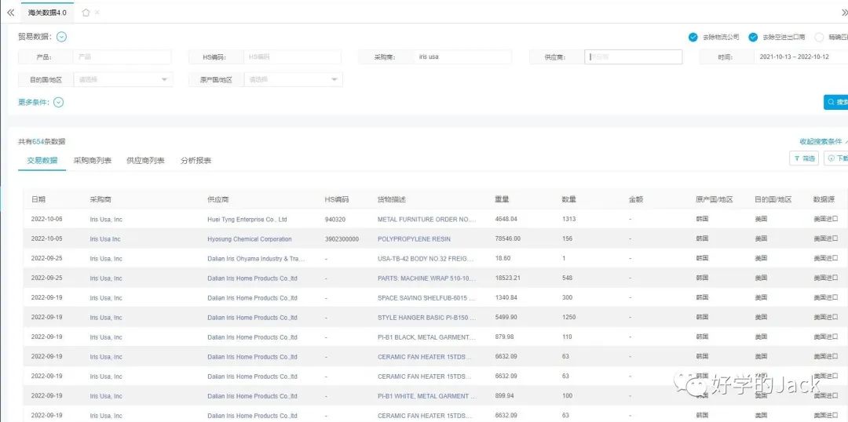Click the home icon in tab bar

86,13
